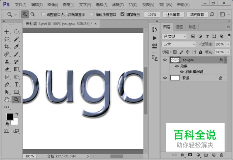The height and width of the screenshot is (160, 233).
Task: Click the Fit Screen button
Action: (173, 14)
